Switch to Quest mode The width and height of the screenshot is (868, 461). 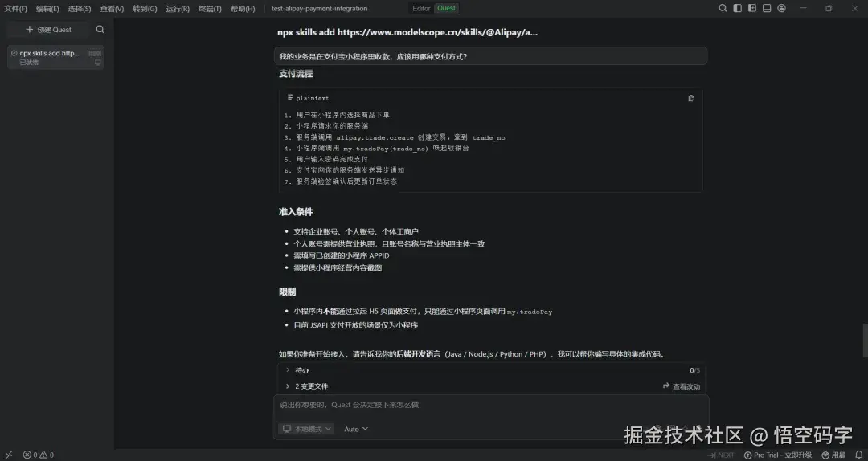pyautogui.click(x=446, y=8)
